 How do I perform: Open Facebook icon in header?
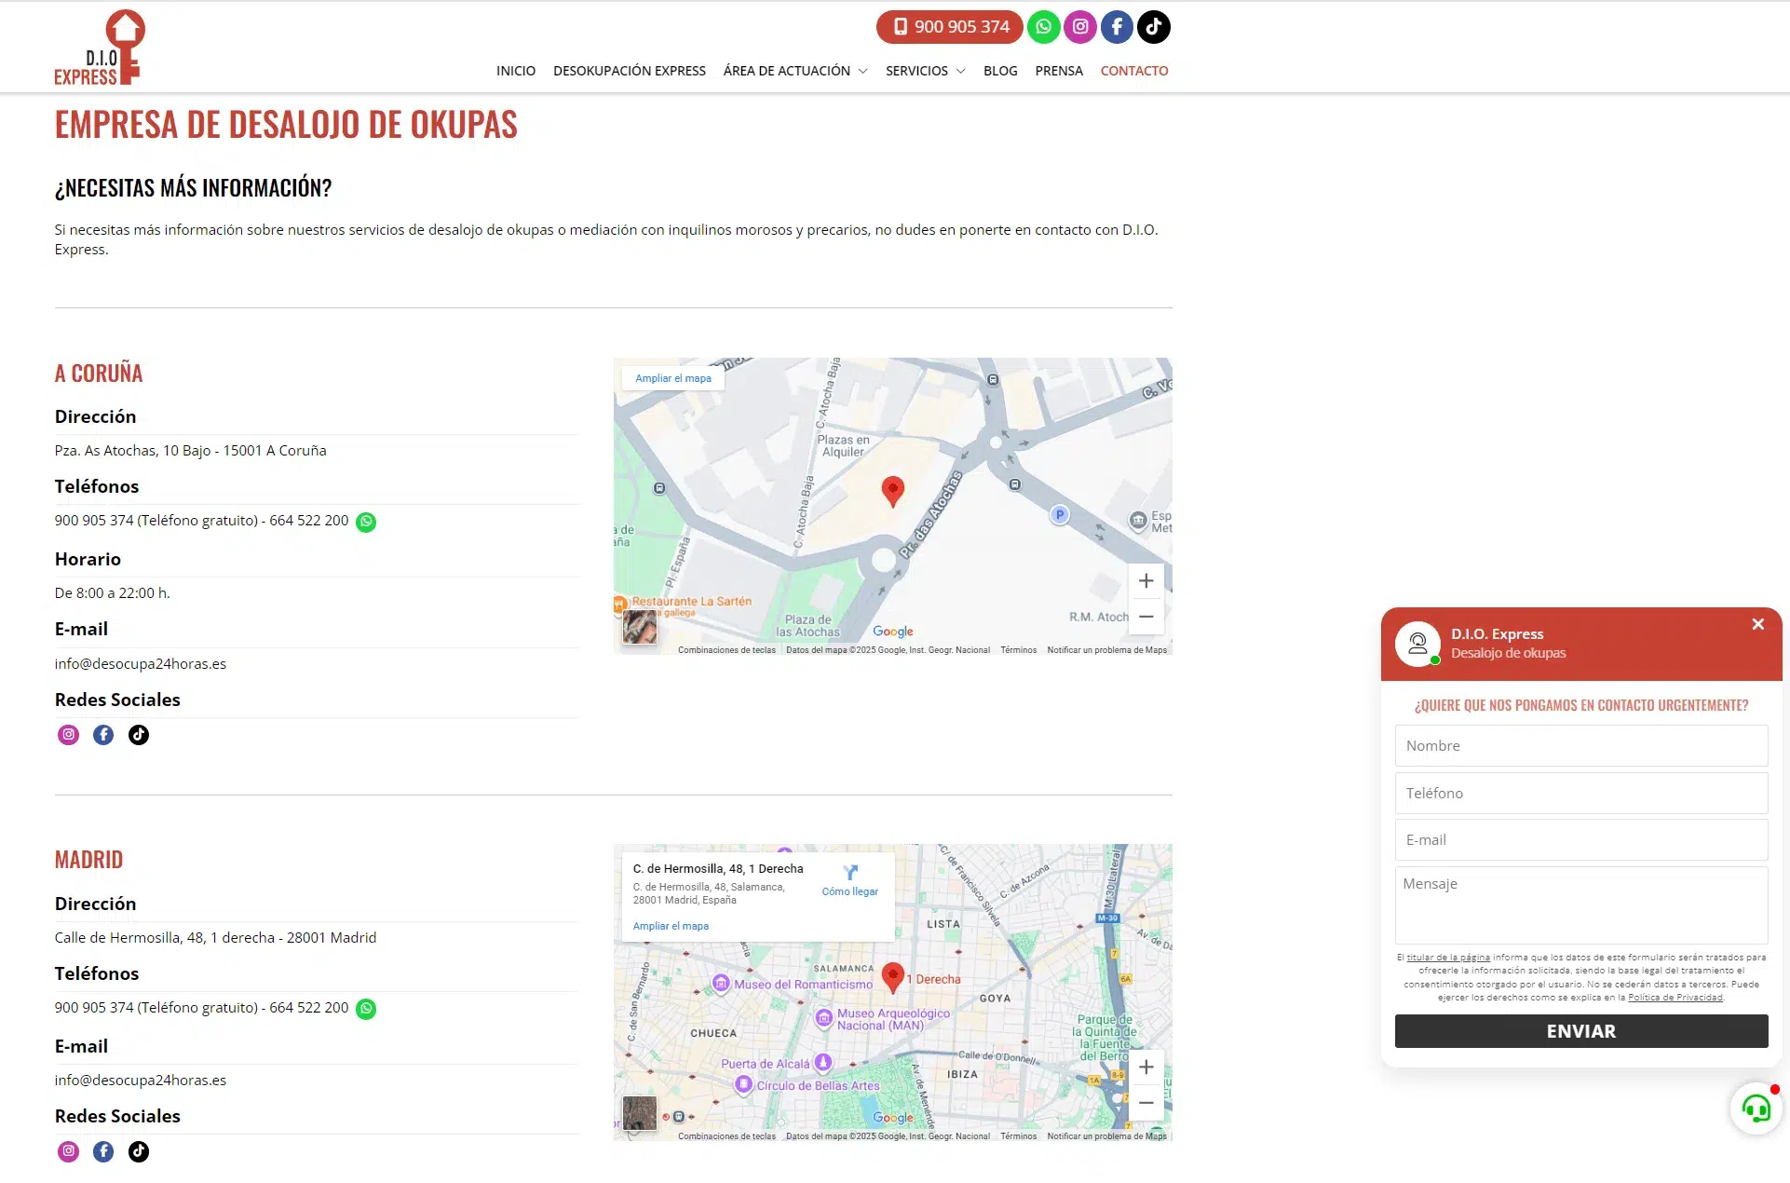click(x=1117, y=27)
